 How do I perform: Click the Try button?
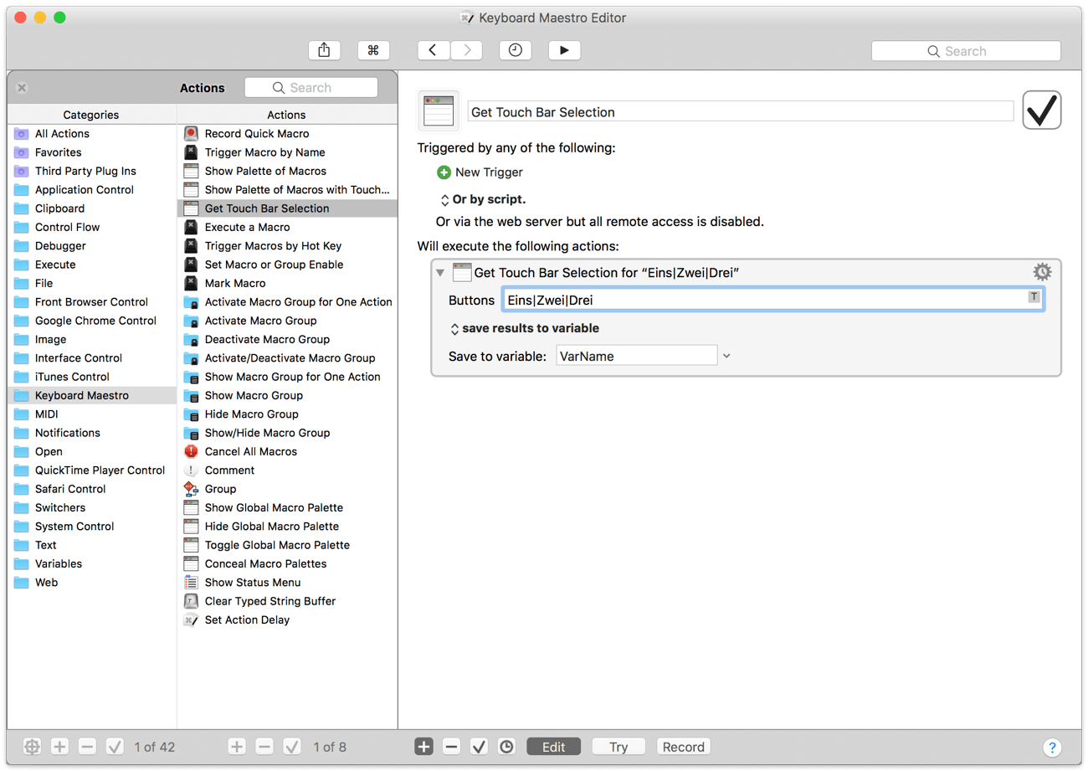click(618, 747)
